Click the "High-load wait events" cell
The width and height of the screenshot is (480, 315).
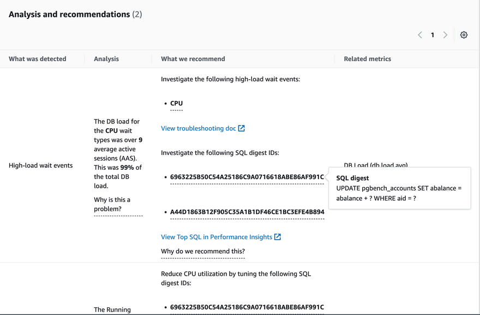(x=41, y=165)
